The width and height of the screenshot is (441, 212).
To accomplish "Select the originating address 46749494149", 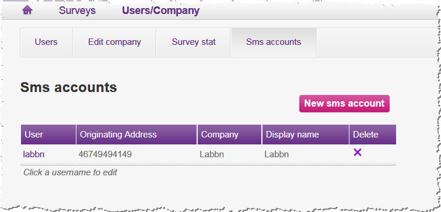I will tap(105, 154).
